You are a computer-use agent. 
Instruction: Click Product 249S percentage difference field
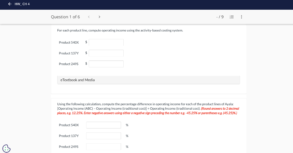pos(104,147)
